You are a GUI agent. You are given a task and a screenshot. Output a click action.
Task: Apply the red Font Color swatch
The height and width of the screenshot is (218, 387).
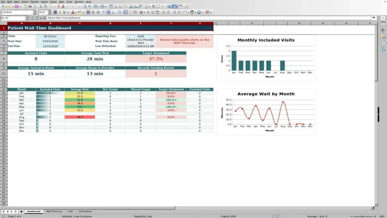point(73,12)
